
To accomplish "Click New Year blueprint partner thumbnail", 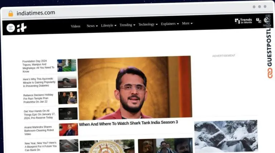I will pyautogui.click(x=69, y=146).
